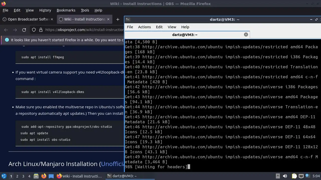Switch to virtual desktop 3

23,176
